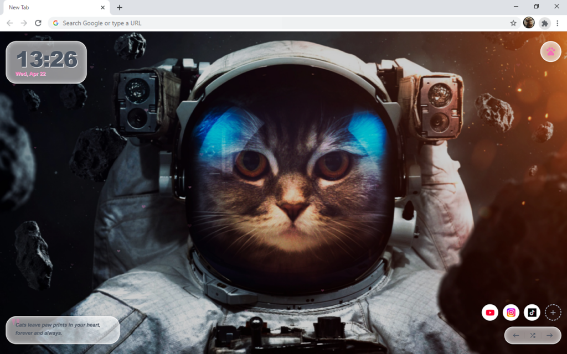The image size is (567, 354).
Task: Open a new browser tab
Action: (x=120, y=7)
